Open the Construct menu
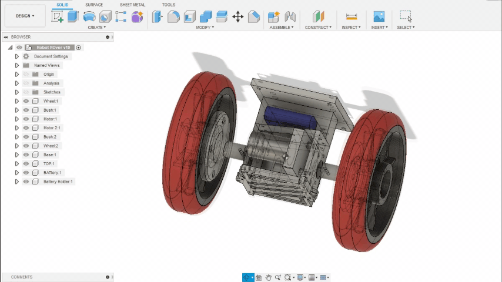The image size is (502, 282). coord(318,27)
